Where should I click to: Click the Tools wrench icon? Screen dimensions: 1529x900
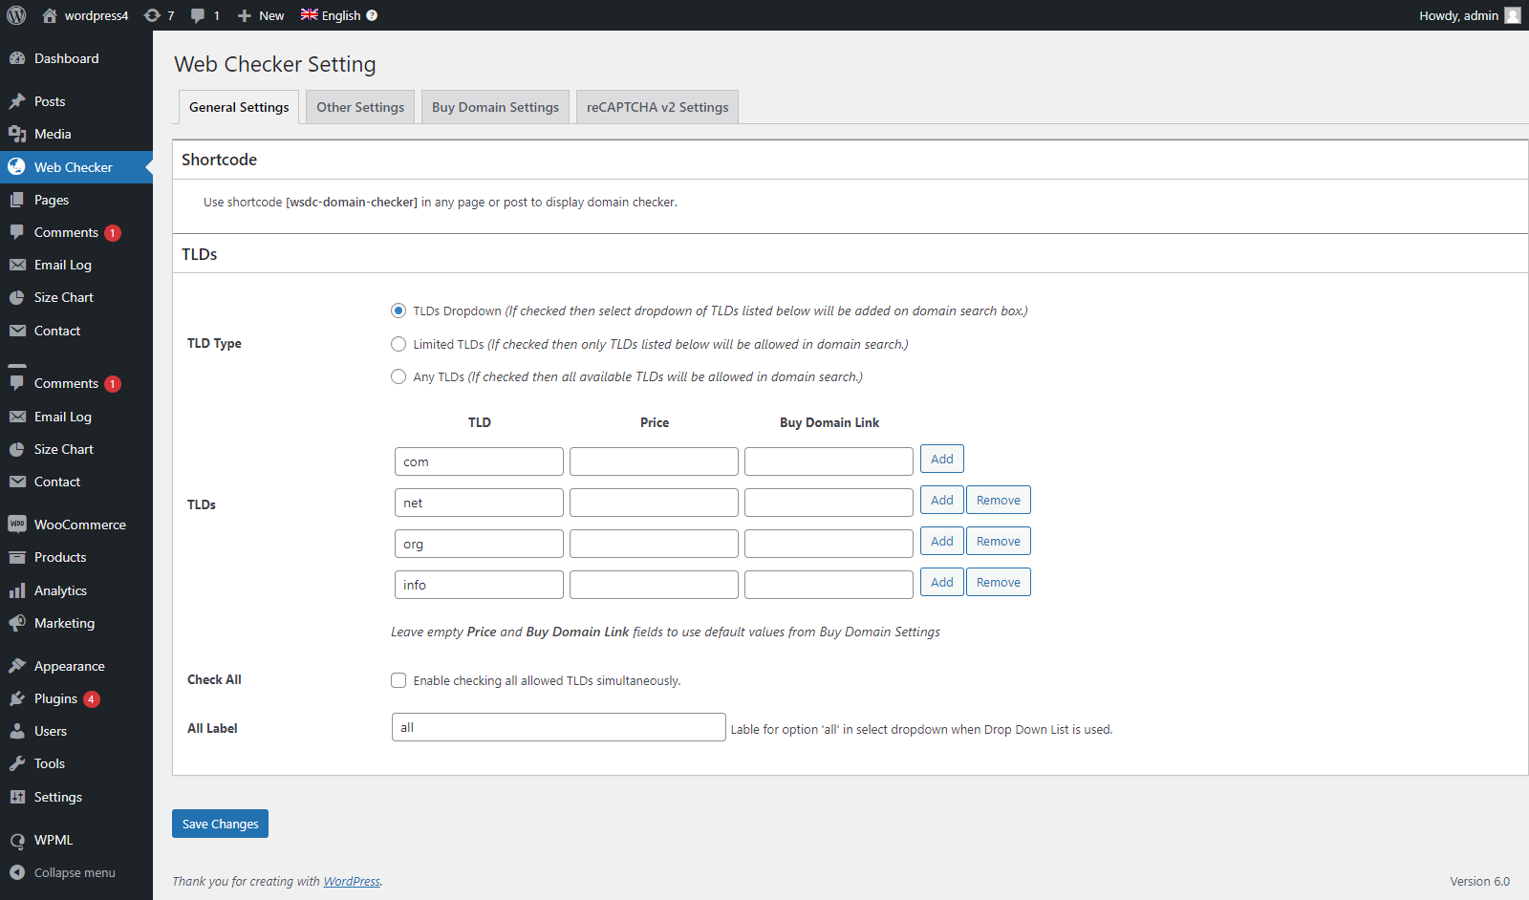[x=17, y=763]
